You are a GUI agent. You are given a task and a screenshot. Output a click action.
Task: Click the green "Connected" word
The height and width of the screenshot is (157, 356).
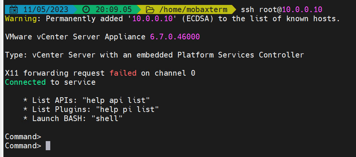[25, 82]
